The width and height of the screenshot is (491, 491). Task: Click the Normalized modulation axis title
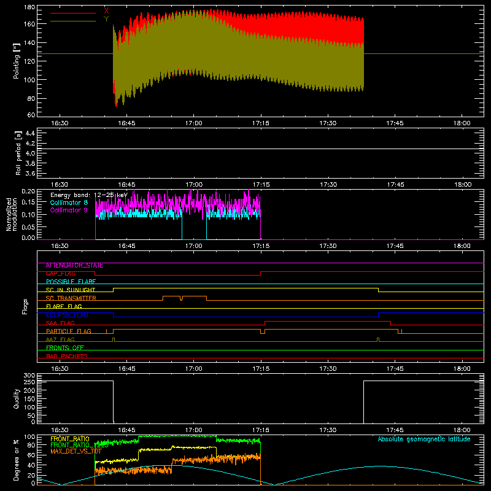click(x=12, y=214)
